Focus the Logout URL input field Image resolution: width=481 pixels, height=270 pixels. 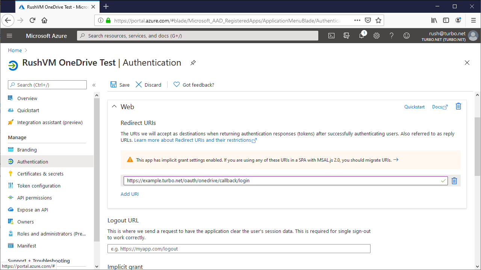pyautogui.click(x=239, y=248)
